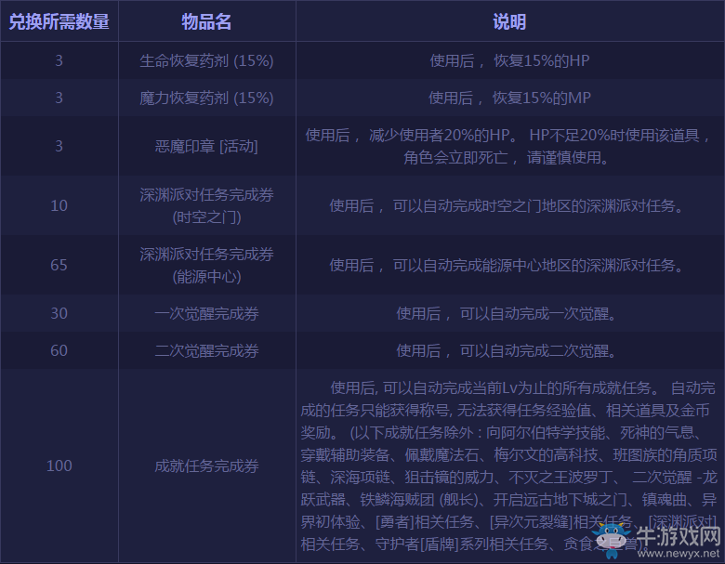Select description about 减少使用者20%的HP

pyautogui.click(x=509, y=146)
